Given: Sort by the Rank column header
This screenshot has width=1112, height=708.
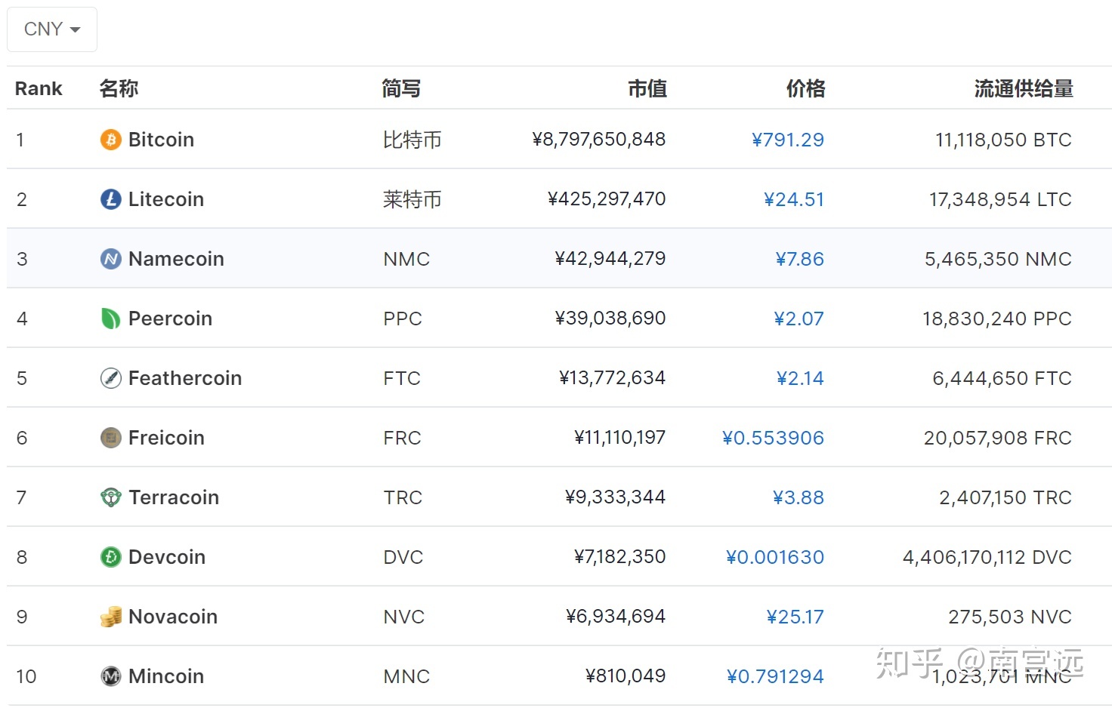Looking at the screenshot, I should coord(39,88).
